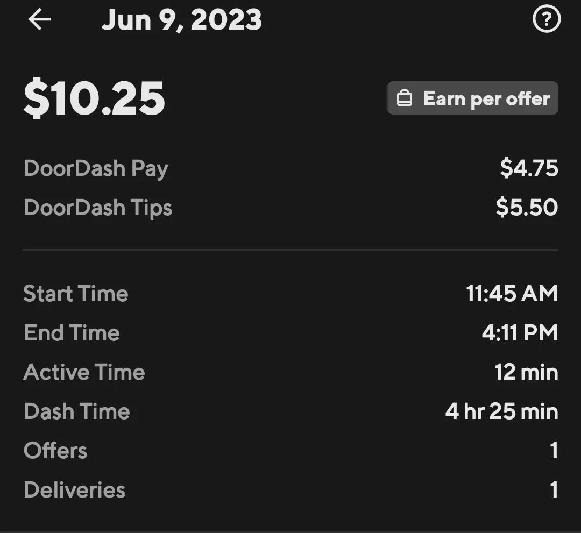
Task: Select the Earn per offer pill
Action: pyautogui.click(x=472, y=98)
